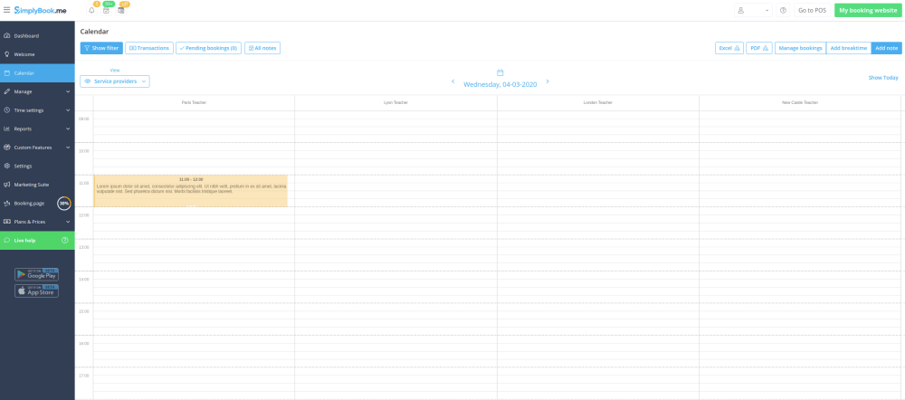Click the Show Today link
The image size is (905, 400).
tap(883, 78)
